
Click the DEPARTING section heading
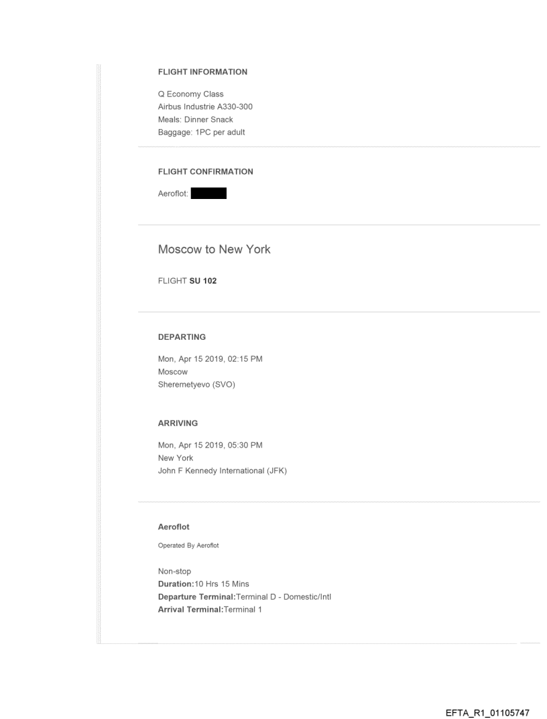(182, 338)
